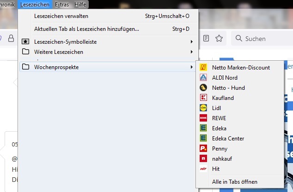Open Weitere Lesezeichen folder
The image size is (293, 192).
coord(108,52)
